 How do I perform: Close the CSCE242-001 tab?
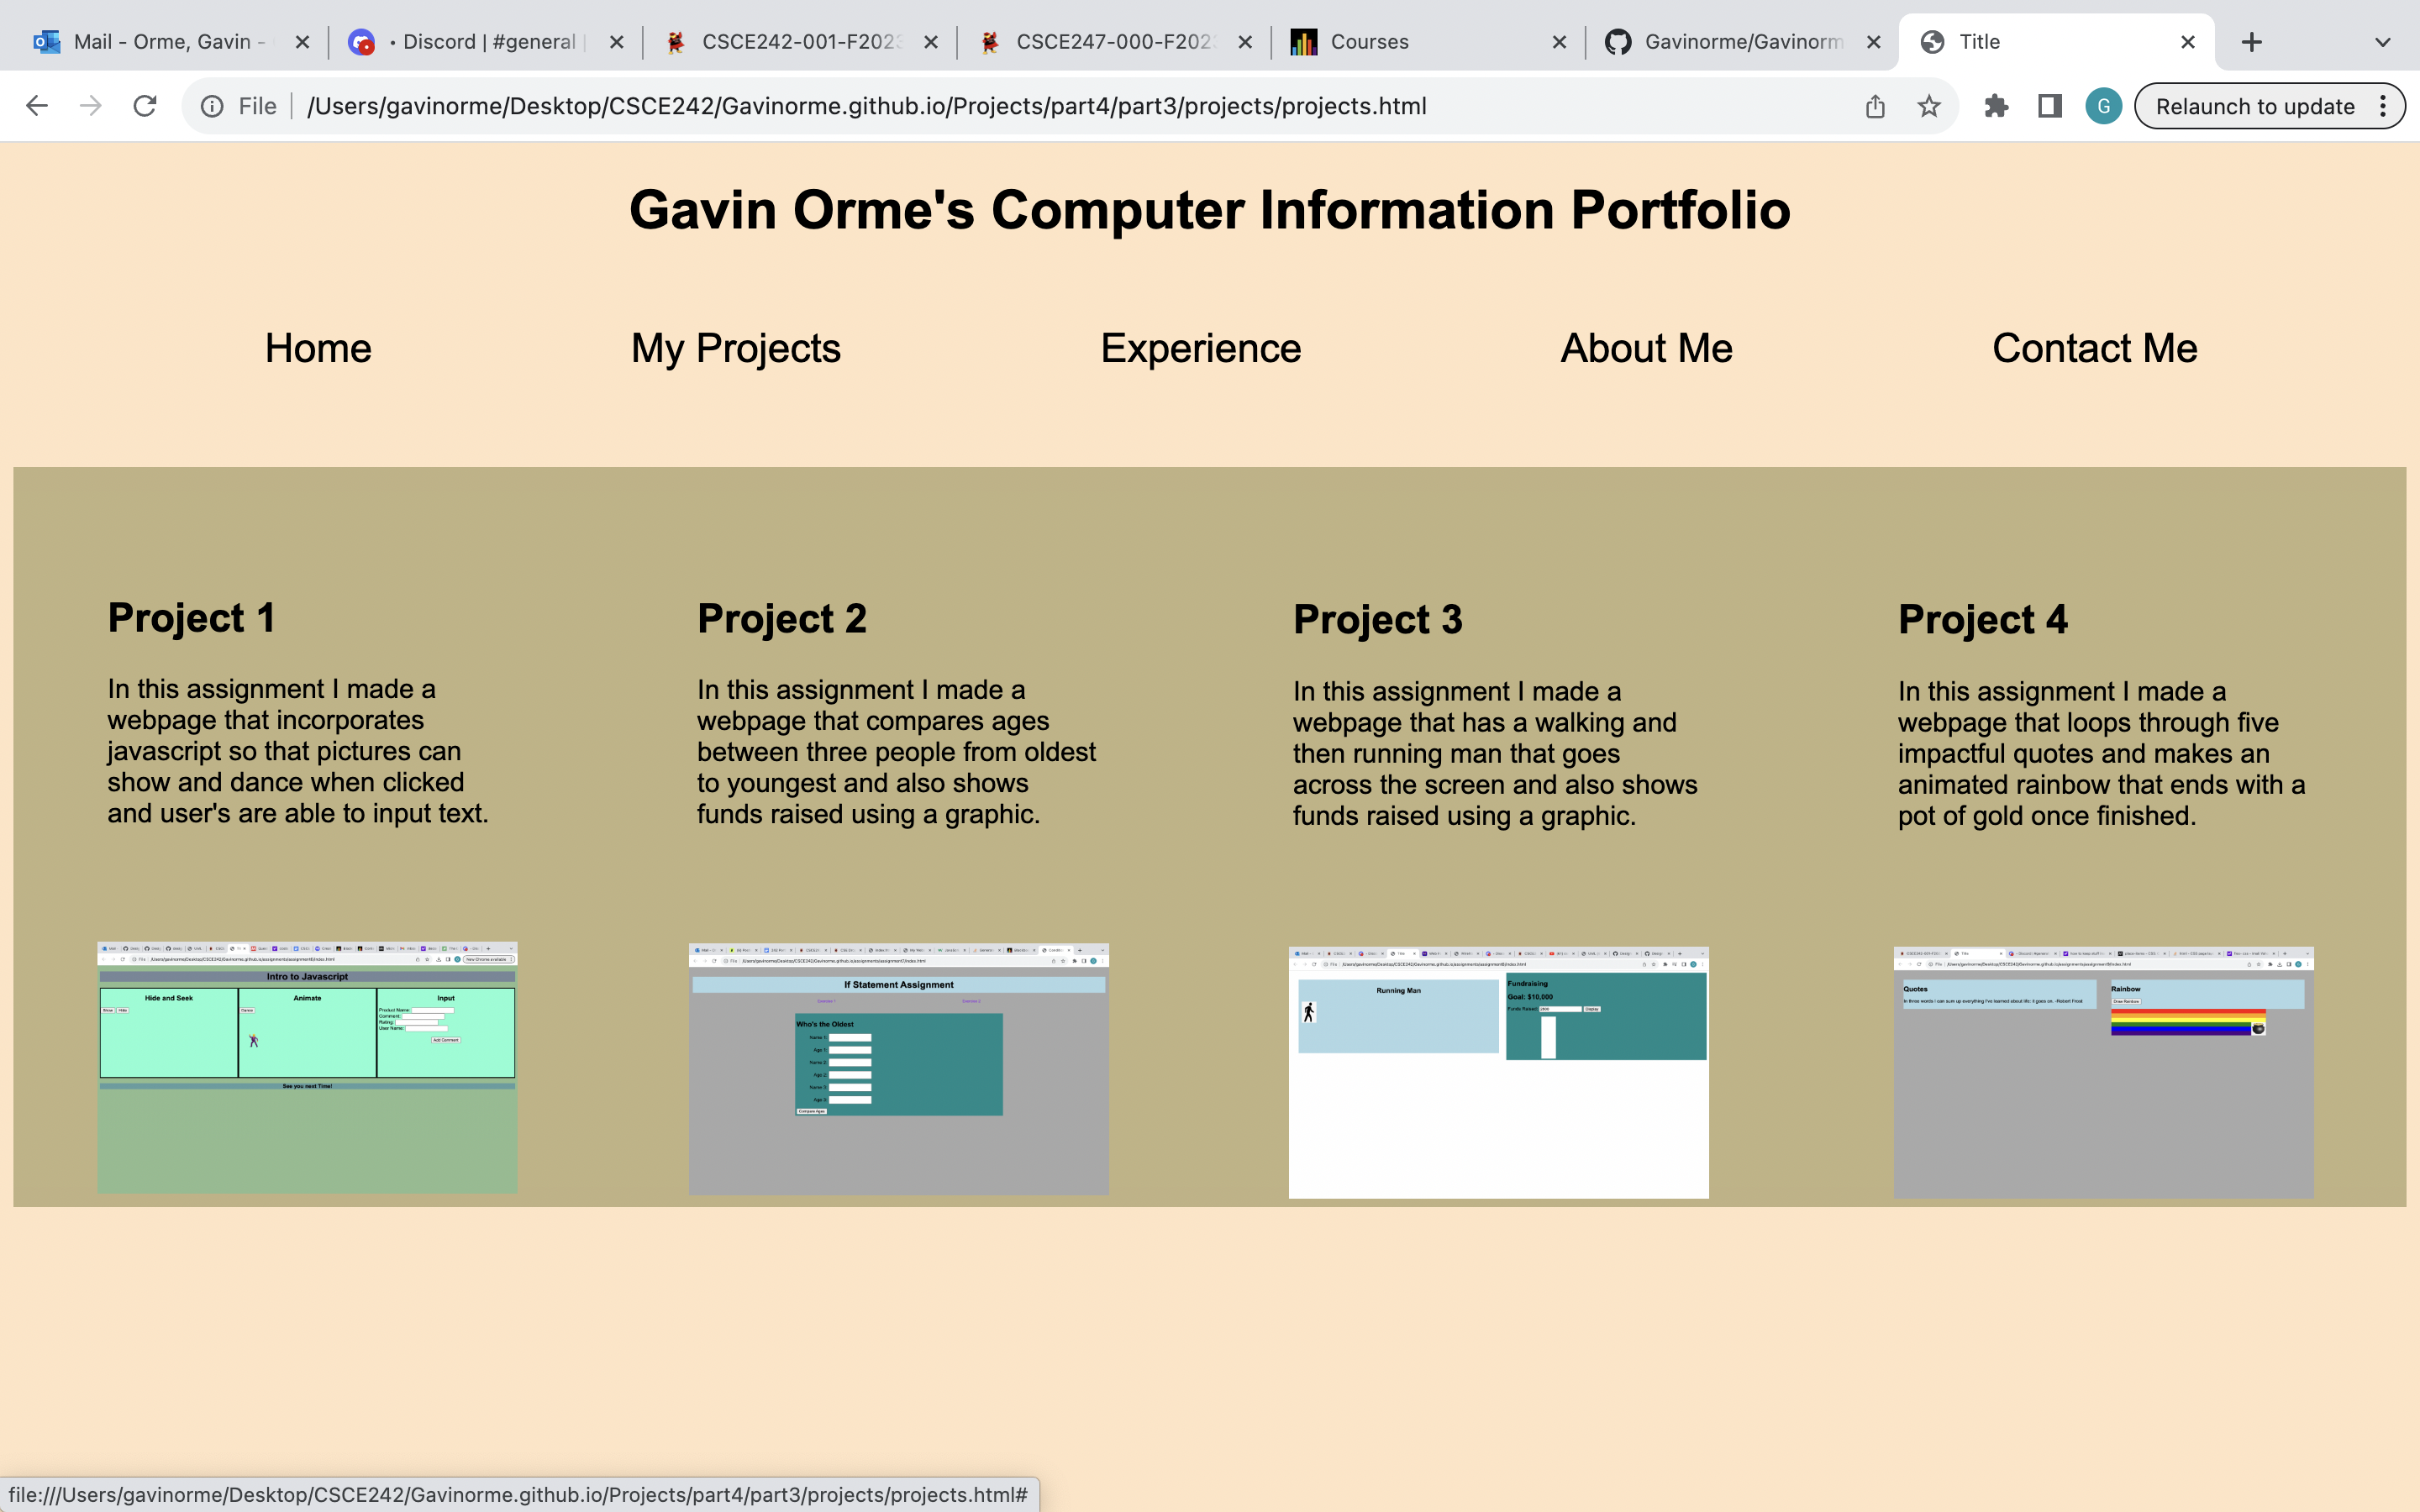[931, 42]
